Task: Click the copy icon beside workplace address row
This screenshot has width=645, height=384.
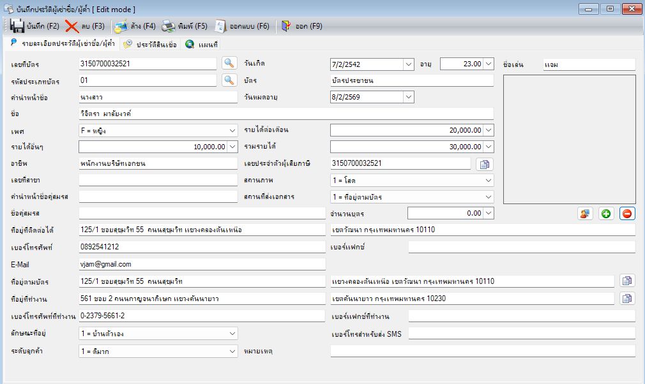Action: [627, 298]
